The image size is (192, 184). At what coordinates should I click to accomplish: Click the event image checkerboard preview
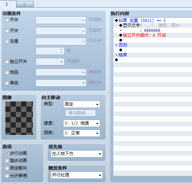19,118
